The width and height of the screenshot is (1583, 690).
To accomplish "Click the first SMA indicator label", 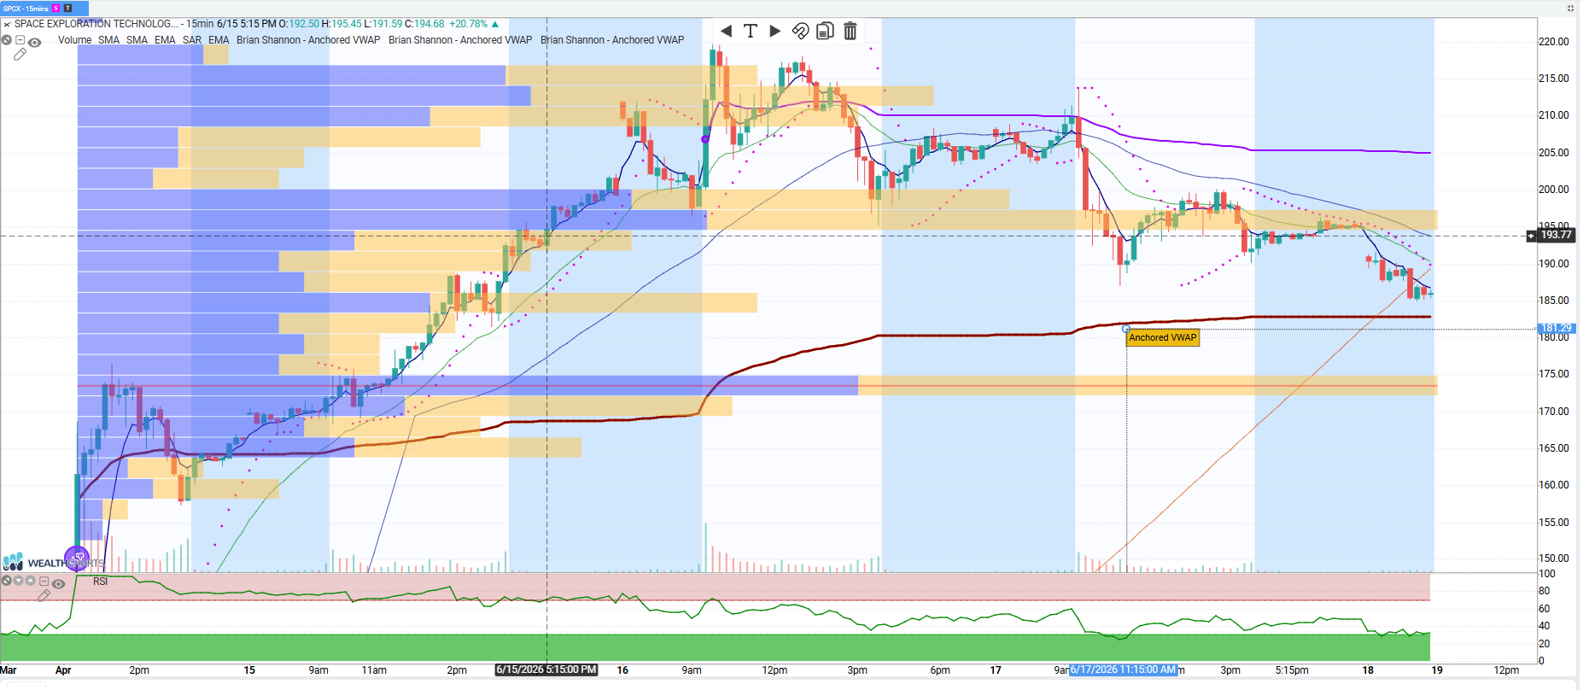I will [x=108, y=40].
